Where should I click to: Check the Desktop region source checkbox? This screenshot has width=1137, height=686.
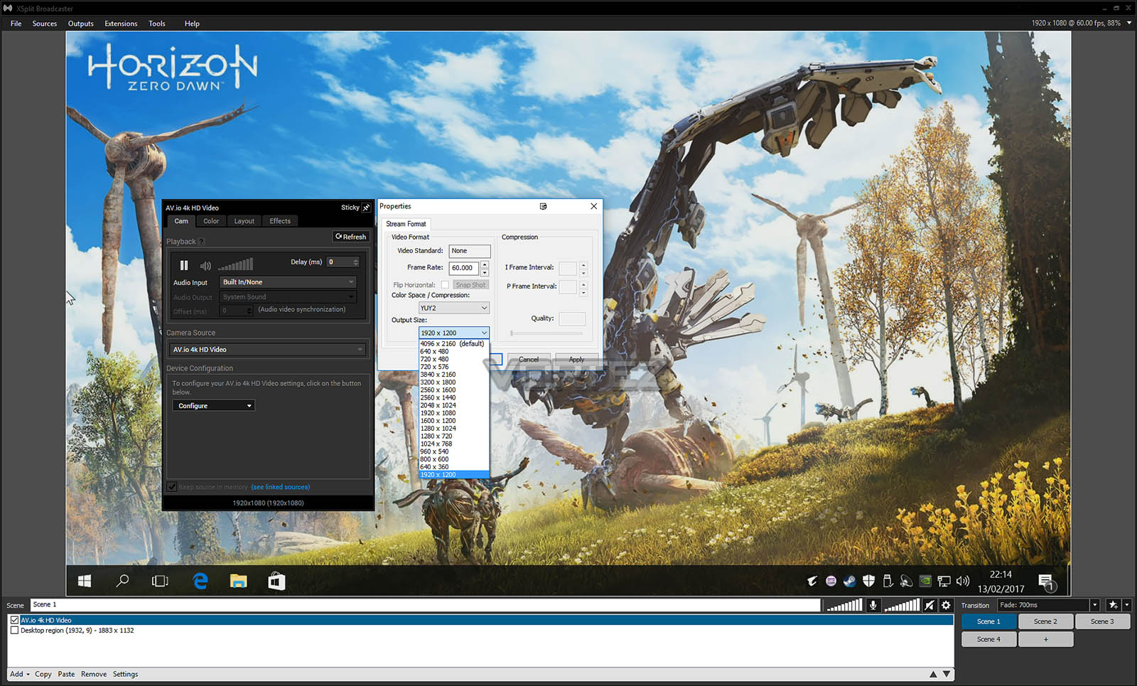pos(14,631)
